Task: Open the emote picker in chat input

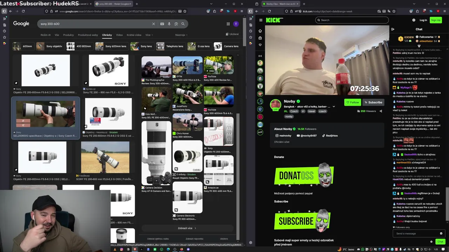Action: click(441, 233)
